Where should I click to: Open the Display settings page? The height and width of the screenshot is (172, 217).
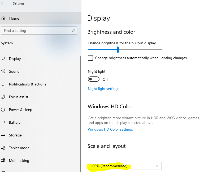[15, 59]
